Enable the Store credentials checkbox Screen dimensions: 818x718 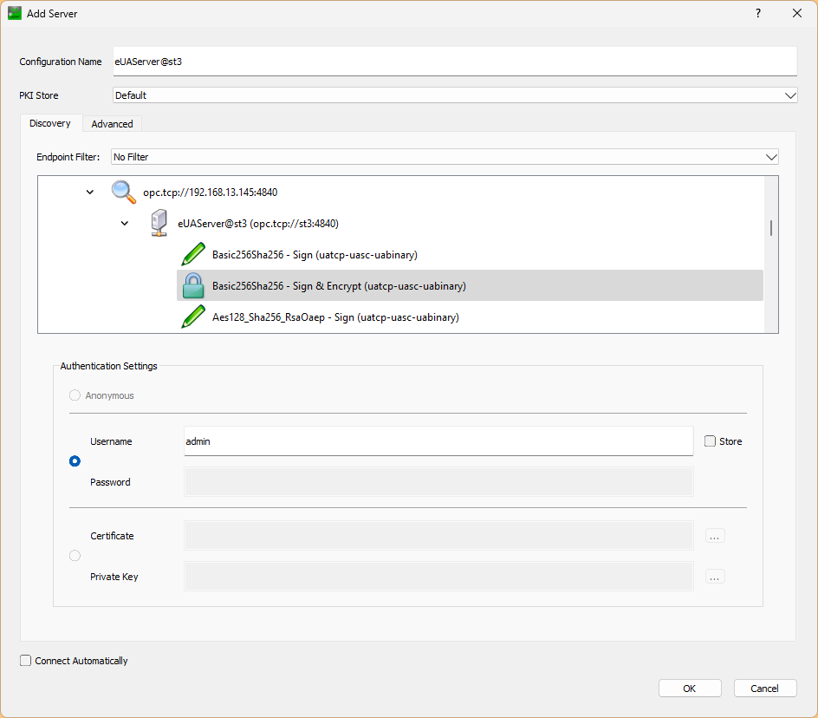(711, 441)
